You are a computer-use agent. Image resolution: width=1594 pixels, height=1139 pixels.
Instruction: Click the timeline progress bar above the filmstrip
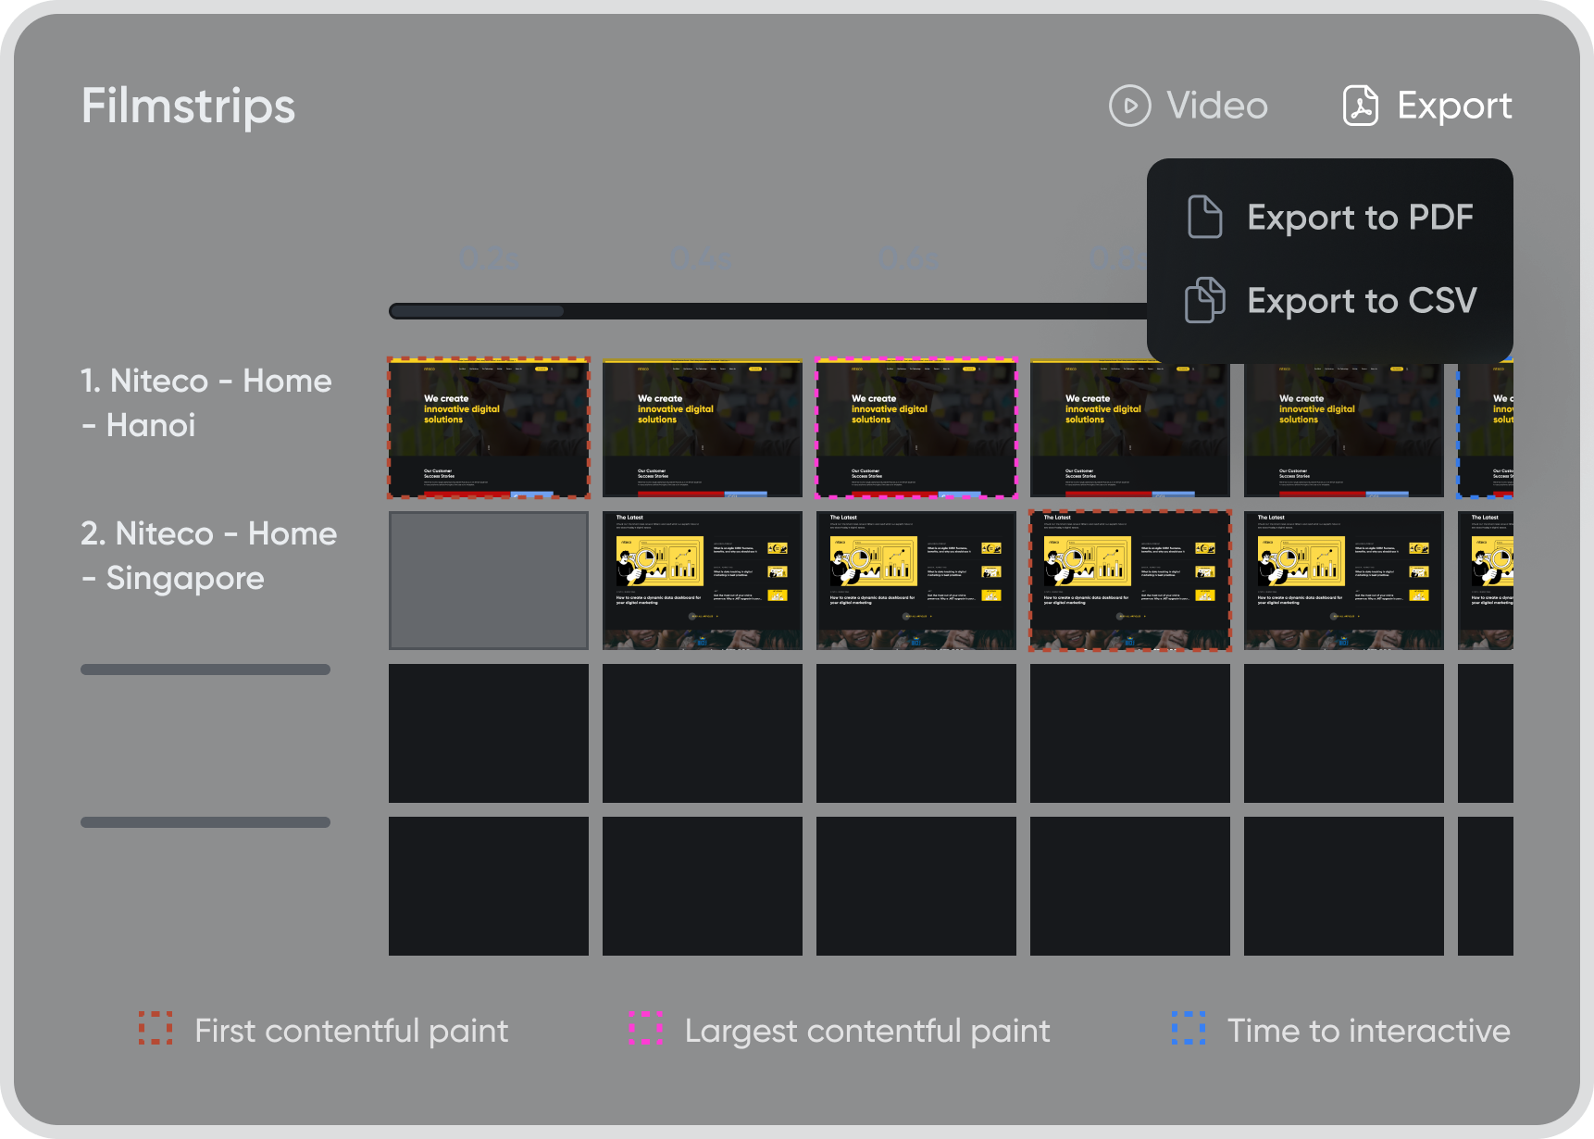pos(478,311)
